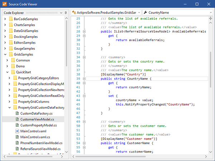Click Demo folder icon

click(x=13, y=66)
